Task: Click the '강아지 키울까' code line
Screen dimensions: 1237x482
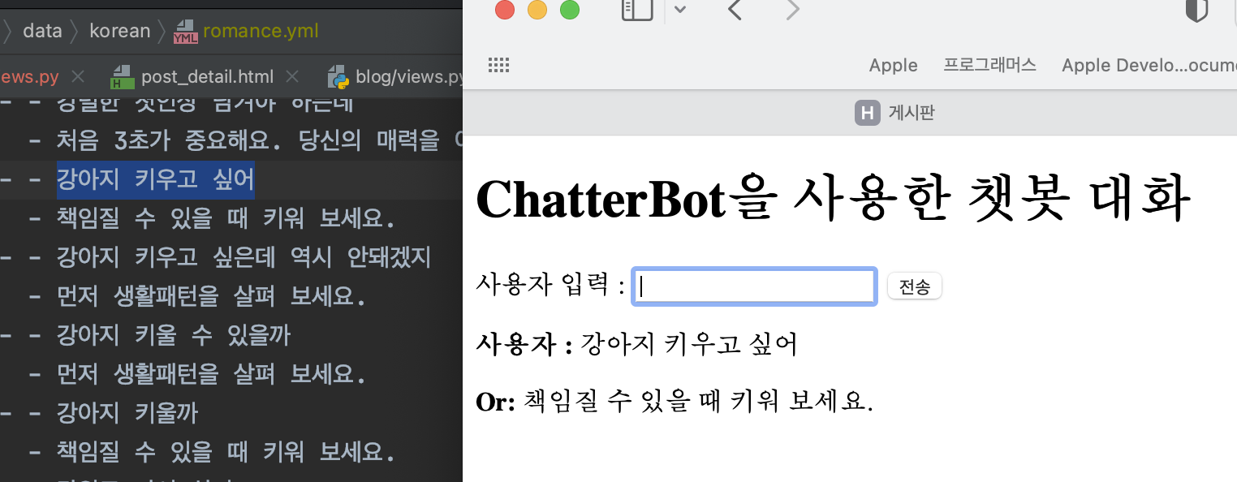Action: pyautogui.click(x=127, y=413)
